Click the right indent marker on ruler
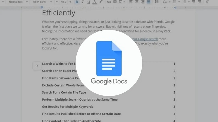218x122 pixels. [x=175, y=8]
